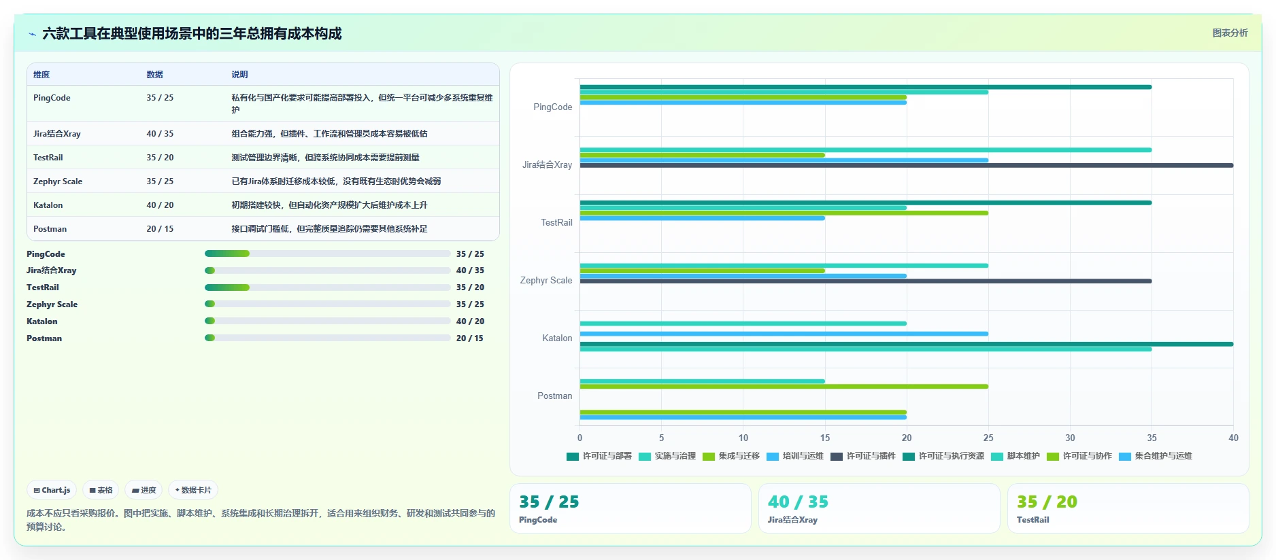Toggle the 脚本维护 legend item
Screen dimensions: 1276x560
[x=1015, y=456]
